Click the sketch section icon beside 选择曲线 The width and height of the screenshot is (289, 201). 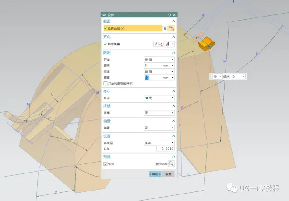coord(165,28)
